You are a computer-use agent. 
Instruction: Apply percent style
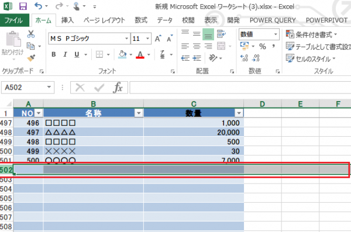tap(263, 46)
